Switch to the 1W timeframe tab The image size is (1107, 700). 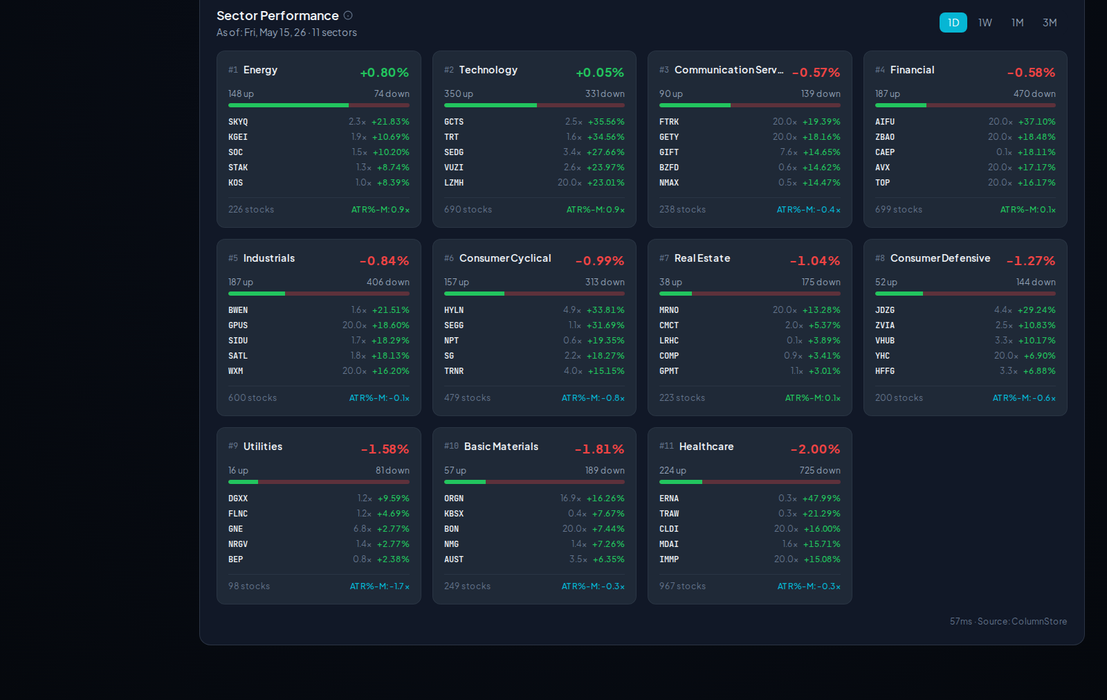tap(985, 23)
